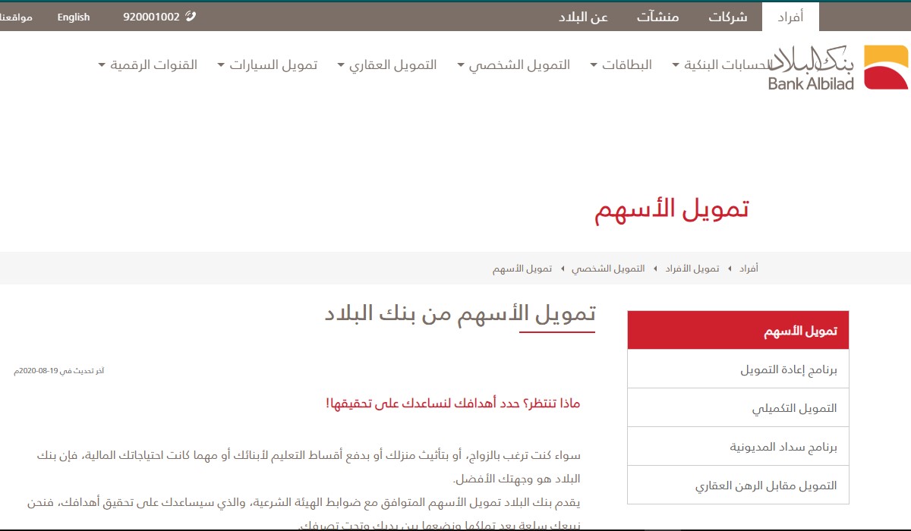
Task: Expand the الحسابات البنكية menu
Action: (x=721, y=64)
